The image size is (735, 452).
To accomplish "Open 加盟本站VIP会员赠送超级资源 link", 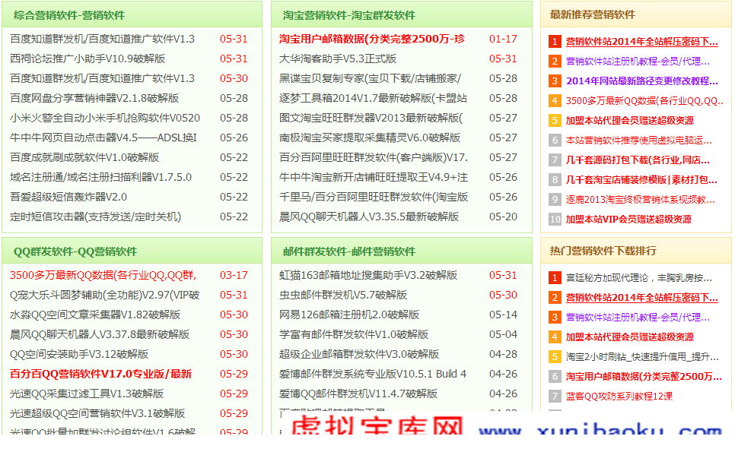I will point(628,220).
